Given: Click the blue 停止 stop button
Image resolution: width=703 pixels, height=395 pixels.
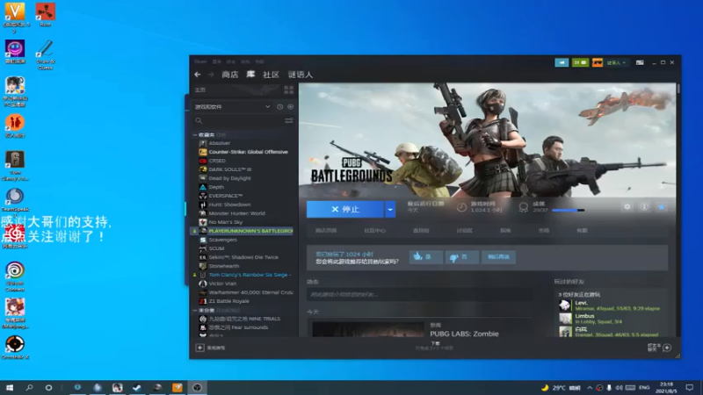Looking at the screenshot, I should click(345, 209).
